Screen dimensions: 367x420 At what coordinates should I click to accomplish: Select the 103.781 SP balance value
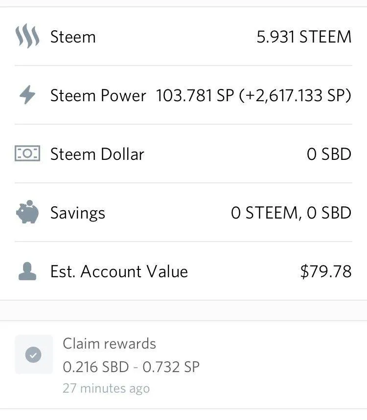click(x=195, y=95)
